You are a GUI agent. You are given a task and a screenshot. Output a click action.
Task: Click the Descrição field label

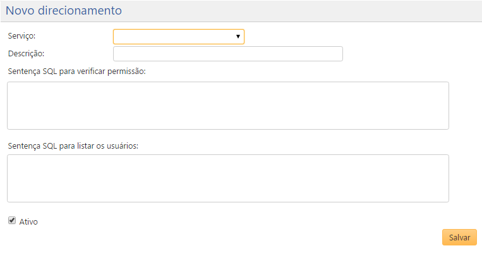(x=26, y=53)
